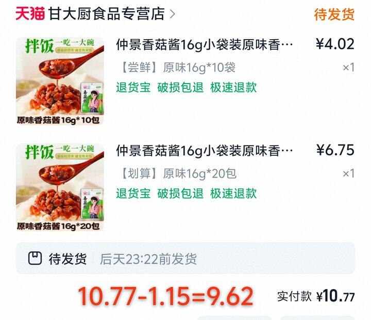Screen dimensions: 371x320
Task: Click the package icon in shipping bar
Action: tap(35, 258)
